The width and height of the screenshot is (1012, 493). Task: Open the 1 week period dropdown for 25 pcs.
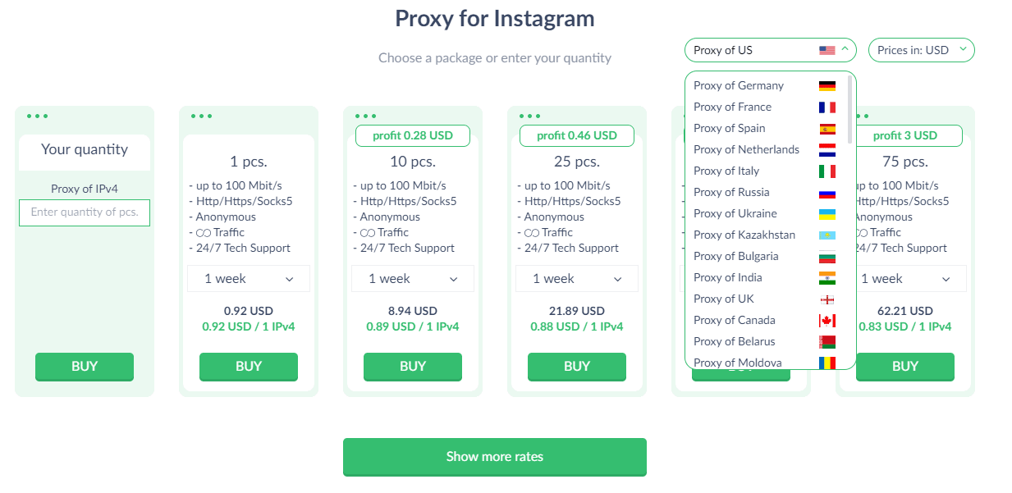[x=577, y=279]
